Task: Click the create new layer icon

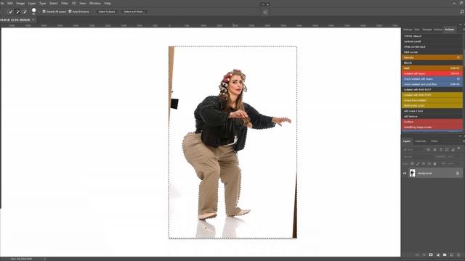Action: click(452, 254)
